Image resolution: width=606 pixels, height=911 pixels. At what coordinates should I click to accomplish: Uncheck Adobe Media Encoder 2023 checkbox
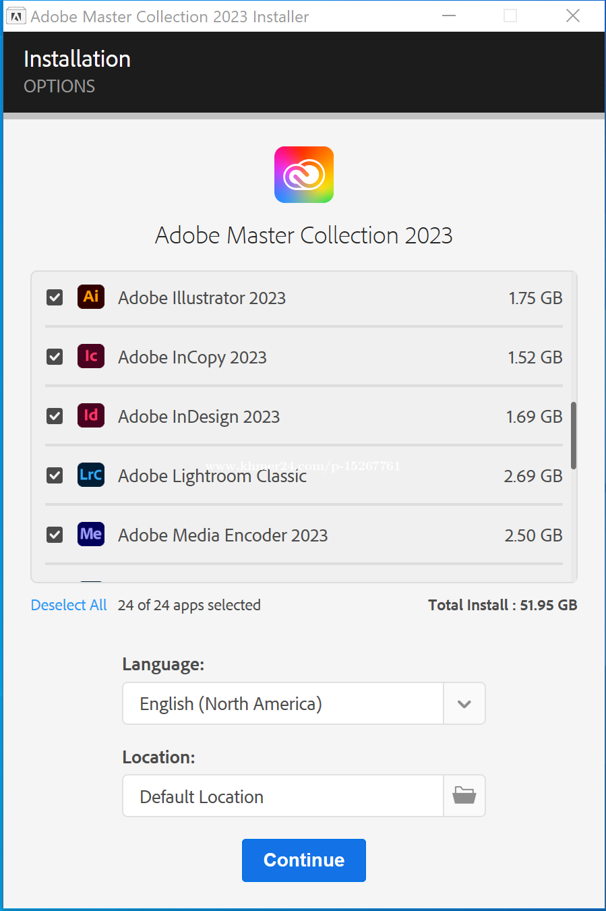coord(55,535)
